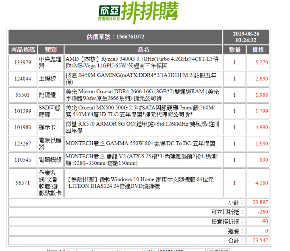This screenshot has width=290, height=251.
Task: Click the 記憶體 category cell
Action: click(x=51, y=95)
